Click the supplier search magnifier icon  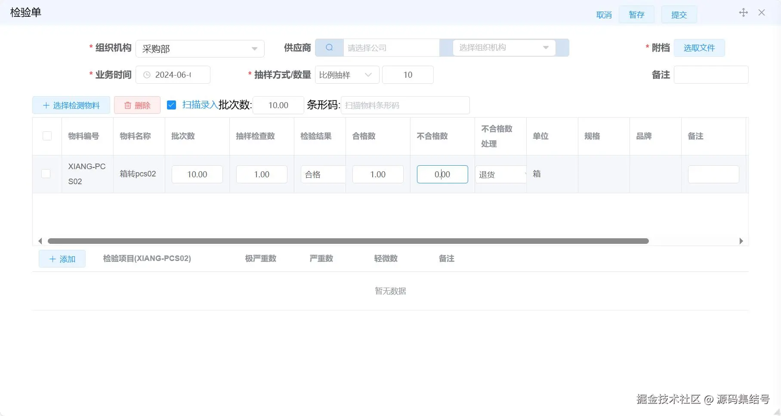(329, 47)
